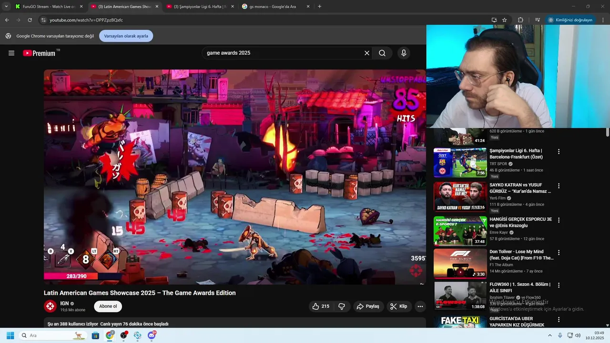Open the YouTube guide hamburger menu

[11, 53]
